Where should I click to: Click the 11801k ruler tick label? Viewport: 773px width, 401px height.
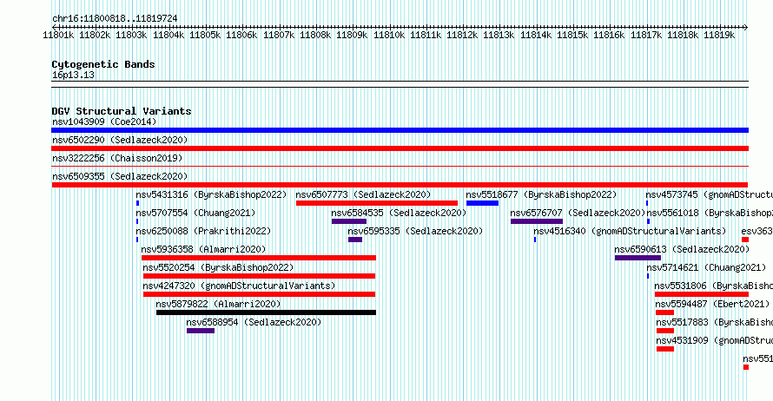(x=58, y=35)
